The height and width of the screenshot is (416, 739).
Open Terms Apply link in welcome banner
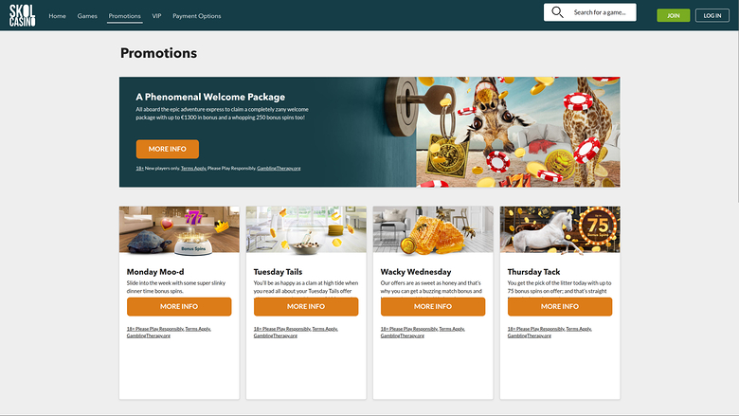click(193, 168)
